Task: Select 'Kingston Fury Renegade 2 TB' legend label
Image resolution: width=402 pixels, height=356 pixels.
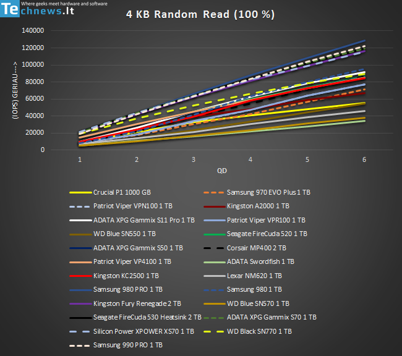Action: [137, 303]
